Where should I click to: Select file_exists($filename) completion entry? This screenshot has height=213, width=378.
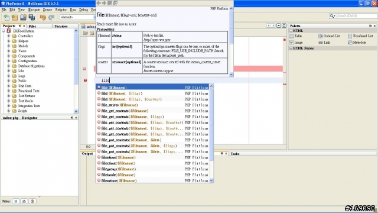click(x=152, y=105)
